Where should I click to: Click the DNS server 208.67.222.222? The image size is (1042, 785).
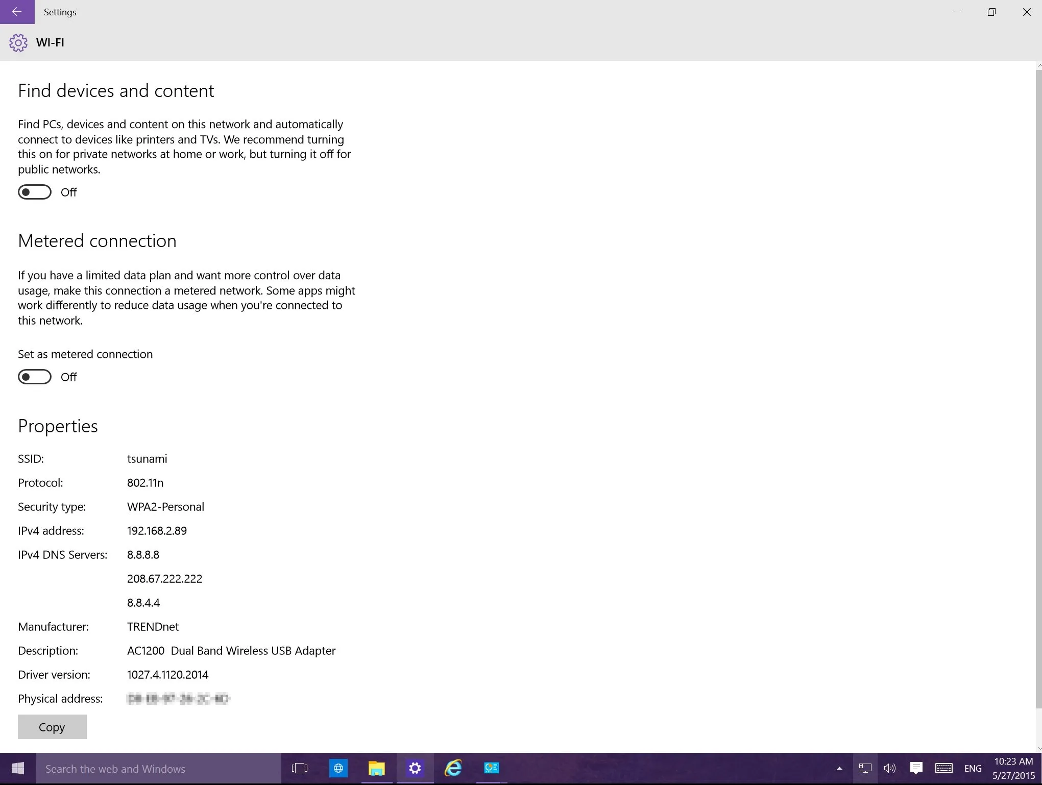(164, 579)
